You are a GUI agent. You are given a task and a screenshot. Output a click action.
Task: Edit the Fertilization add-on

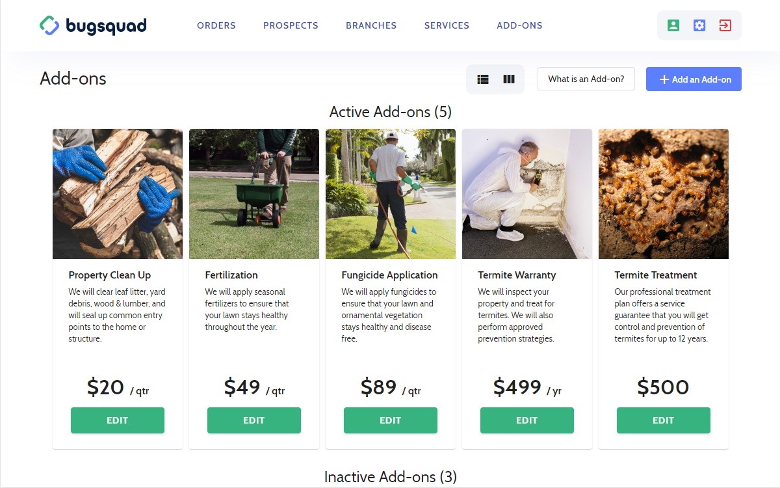click(x=254, y=420)
